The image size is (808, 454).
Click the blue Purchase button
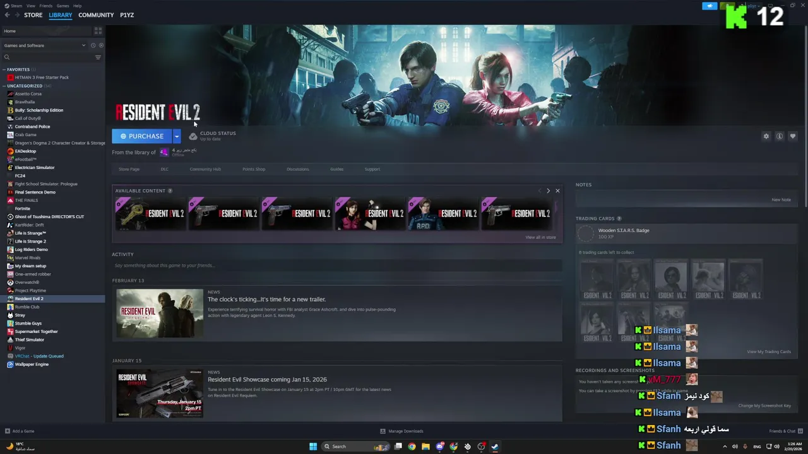pos(142,136)
